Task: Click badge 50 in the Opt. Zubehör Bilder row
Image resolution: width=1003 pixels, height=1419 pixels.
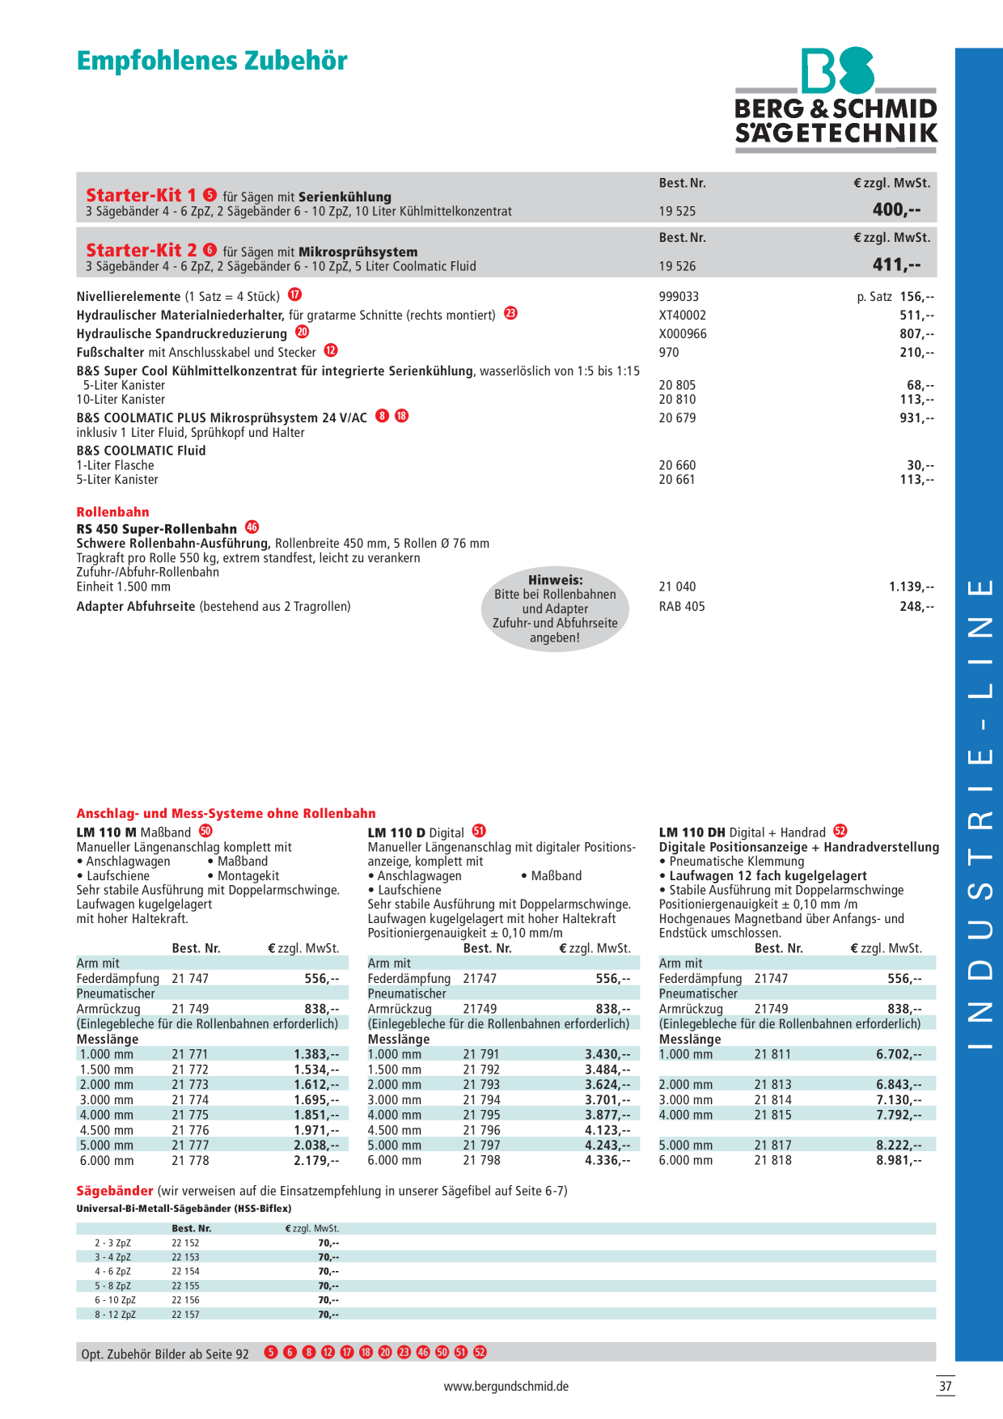Action: tap(442, 1352)
